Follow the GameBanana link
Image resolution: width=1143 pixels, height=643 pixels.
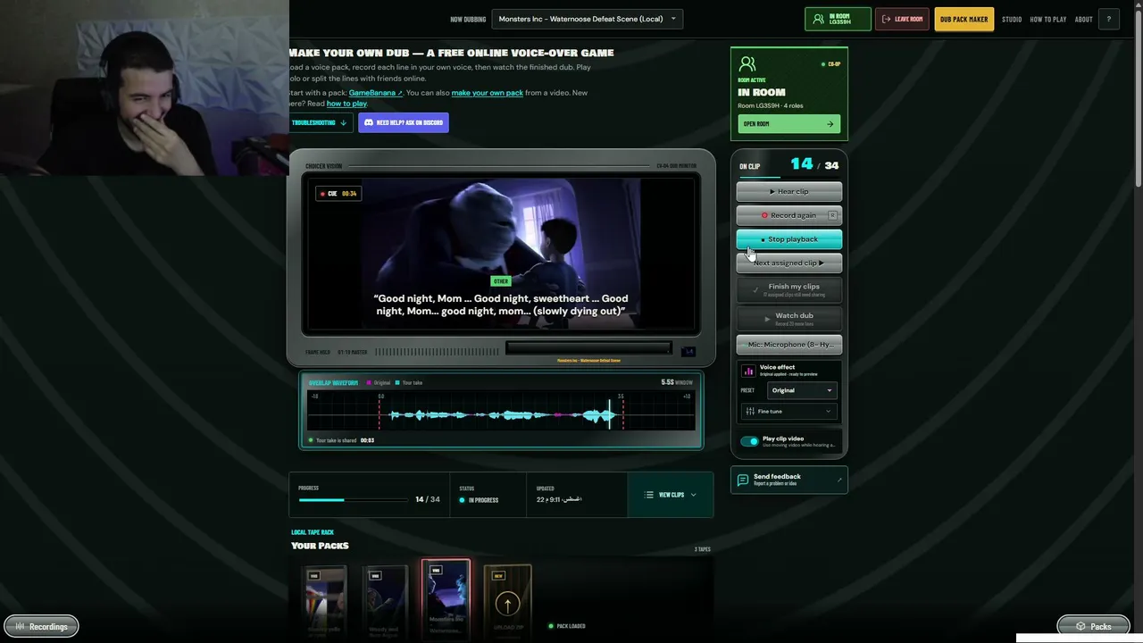[x=375, y=93]
